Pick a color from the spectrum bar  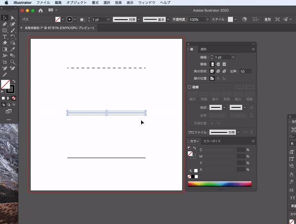coord(220,184)
